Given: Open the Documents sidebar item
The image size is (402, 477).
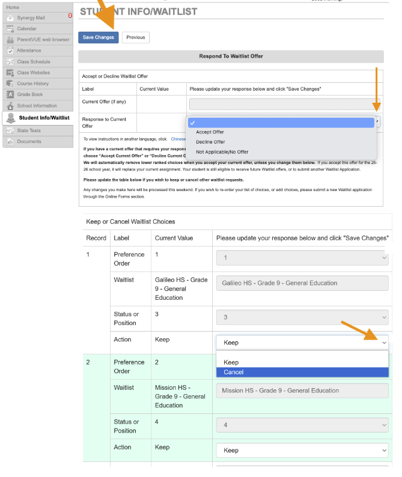Looking at the screenshot, I should 29,142.
